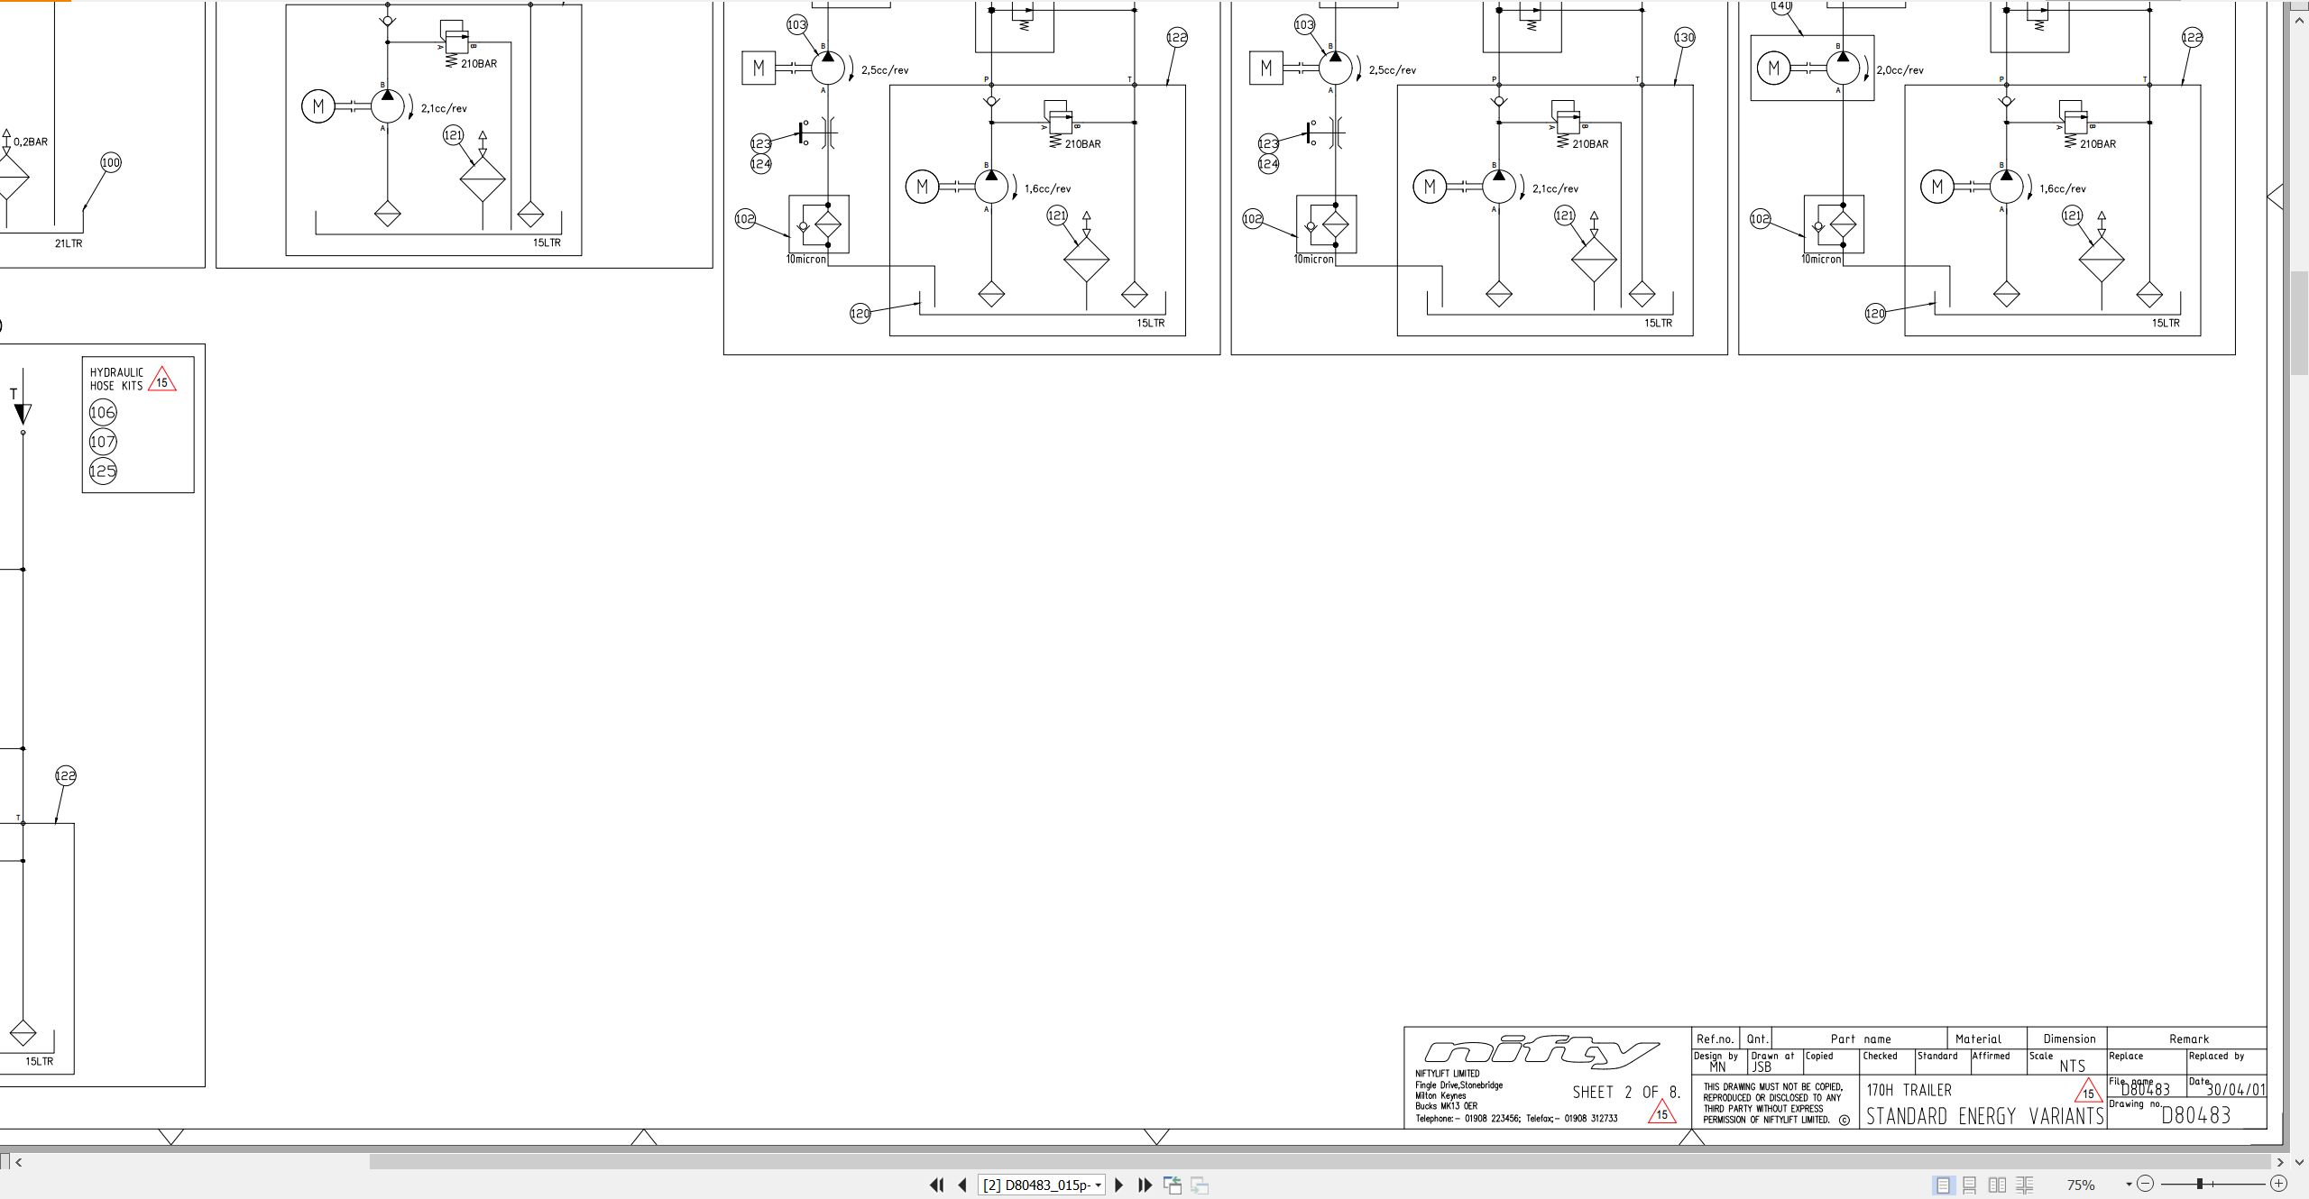Click the vertical scrollbar thumb
Viewport: 2309px width, 1199px height.
(x=2299, y=323)
